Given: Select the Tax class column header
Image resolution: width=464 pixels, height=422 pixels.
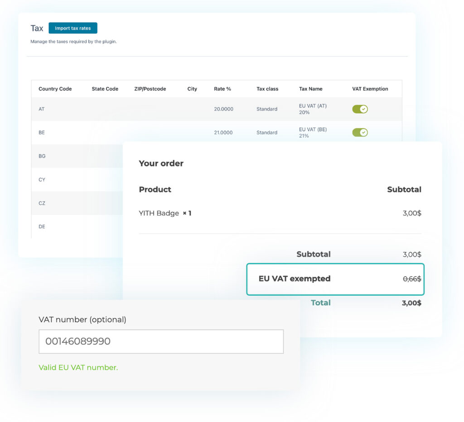Looking at the screenshot, I should pos(266,89).
